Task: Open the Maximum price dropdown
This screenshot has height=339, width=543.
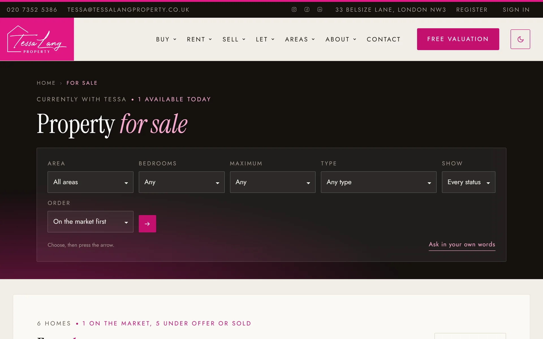Action: (273, 182)
